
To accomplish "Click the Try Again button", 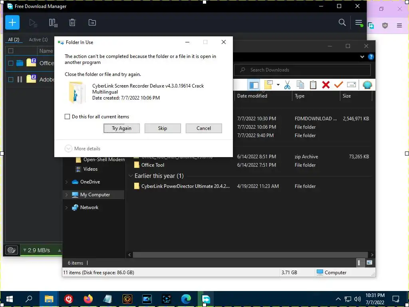I will coord(121,128).
